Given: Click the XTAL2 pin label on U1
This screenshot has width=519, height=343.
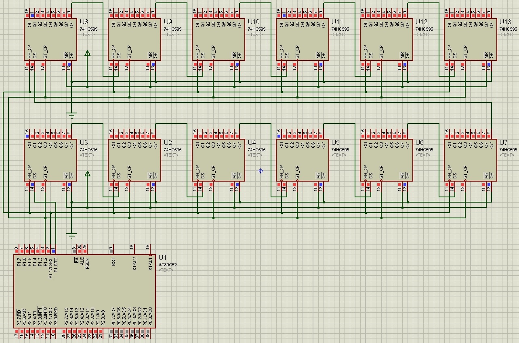Looking at the screenshot, I should pyautogui.click(x=134, y=264).
